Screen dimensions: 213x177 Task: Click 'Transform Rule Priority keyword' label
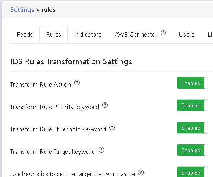(x=54, y=107)
